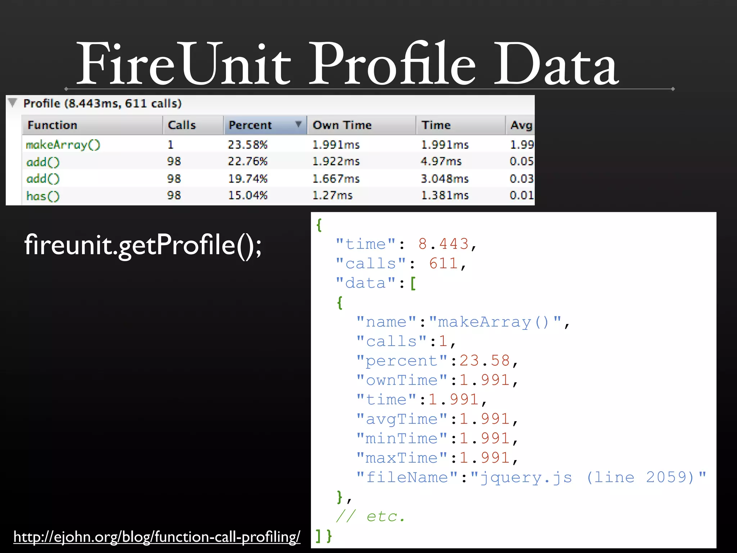The height and width of the screenshot is (553, 737).
Task: Open the ejohn.org function-call-profiling link
Action: [157, 537]
